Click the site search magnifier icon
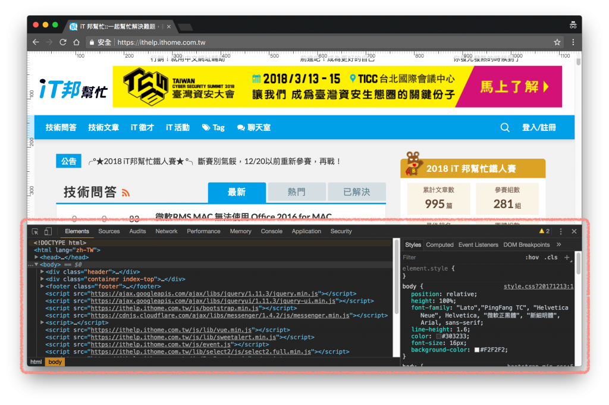The image size is (609, 405). (504, 127)
